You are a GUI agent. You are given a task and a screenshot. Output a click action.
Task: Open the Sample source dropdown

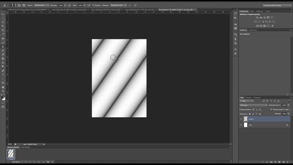point(118,5)
